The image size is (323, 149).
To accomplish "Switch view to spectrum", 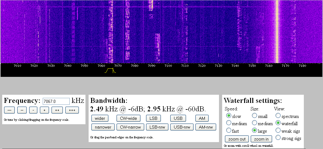I will click(278, 115).
